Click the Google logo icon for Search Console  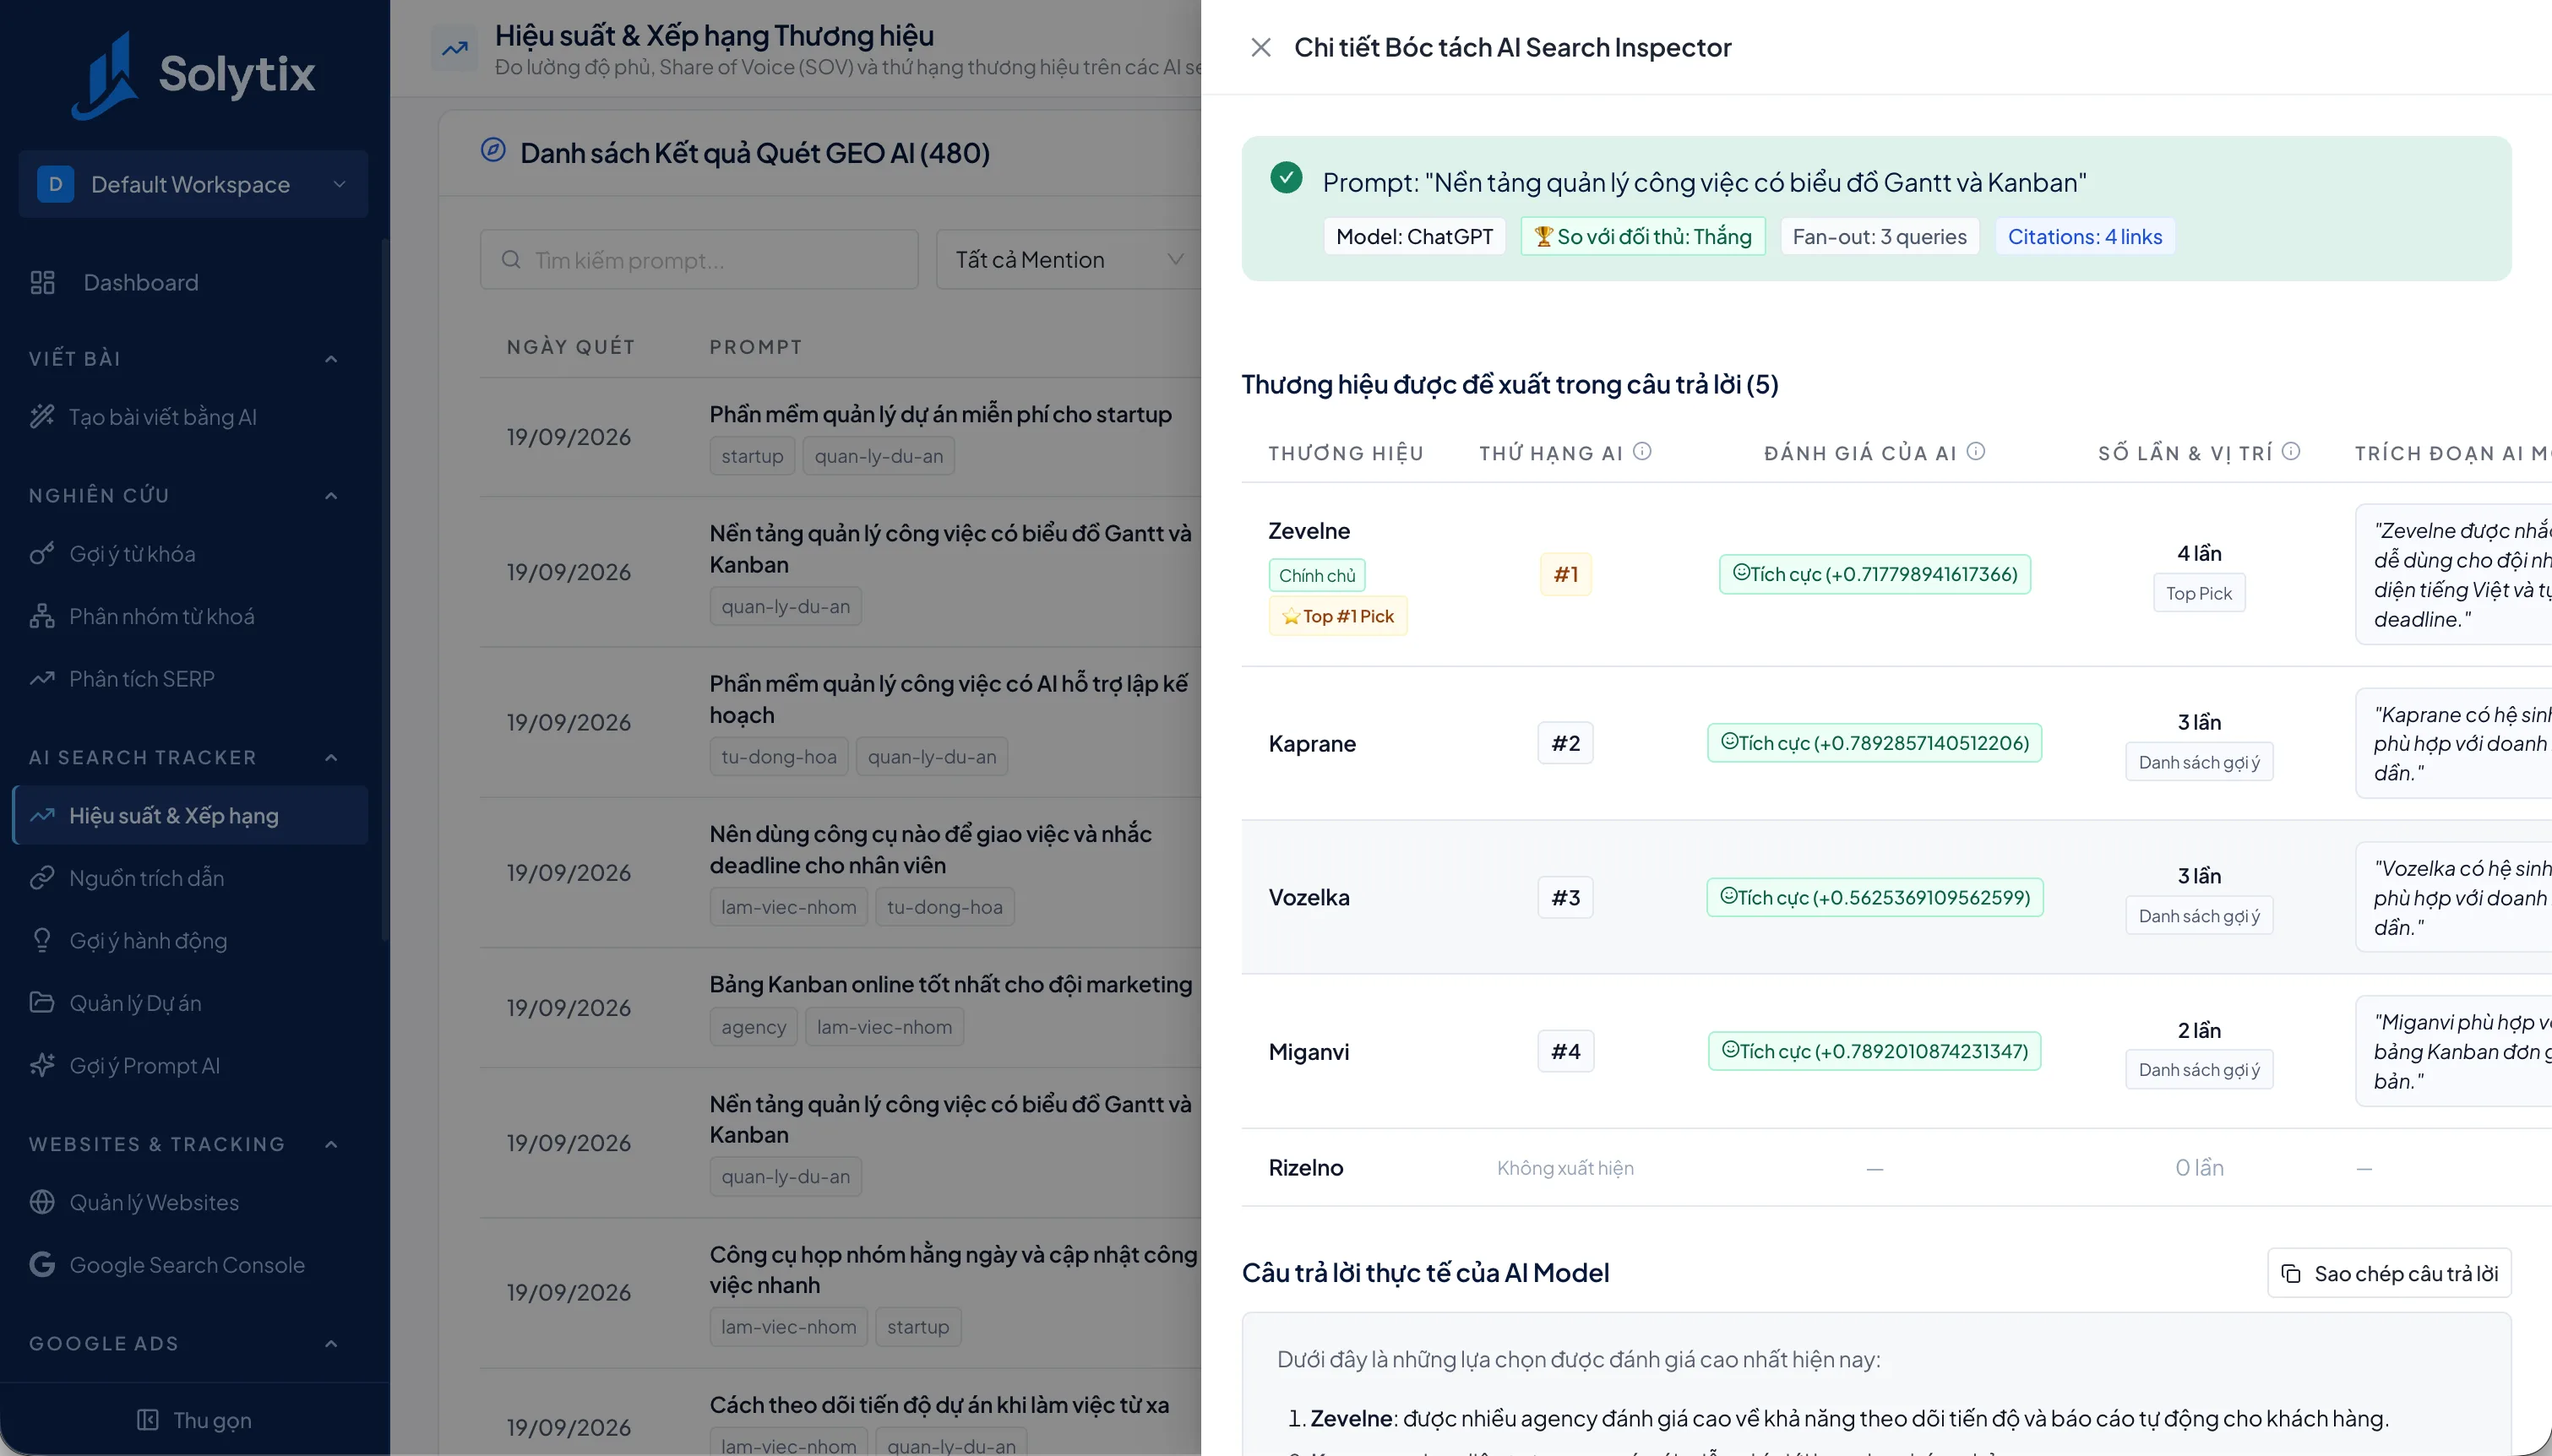42,1264
